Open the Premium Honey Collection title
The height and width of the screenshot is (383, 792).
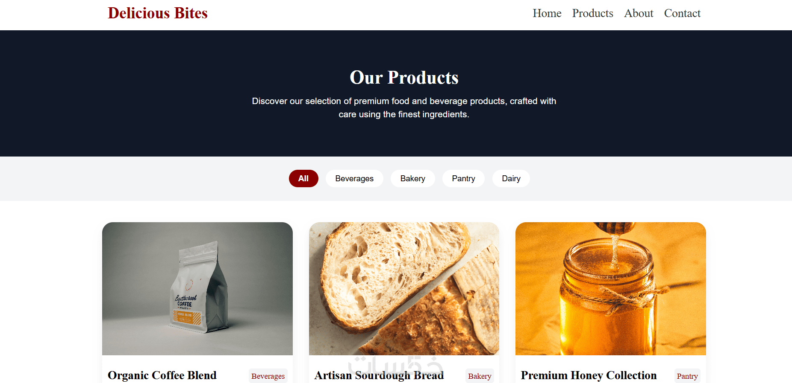pos(589,375)
